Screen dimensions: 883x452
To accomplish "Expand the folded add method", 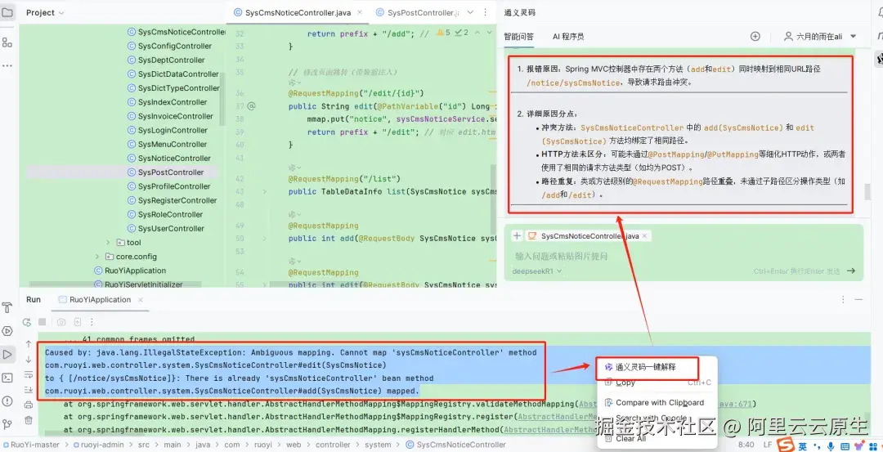I will [x=265, y=238].
